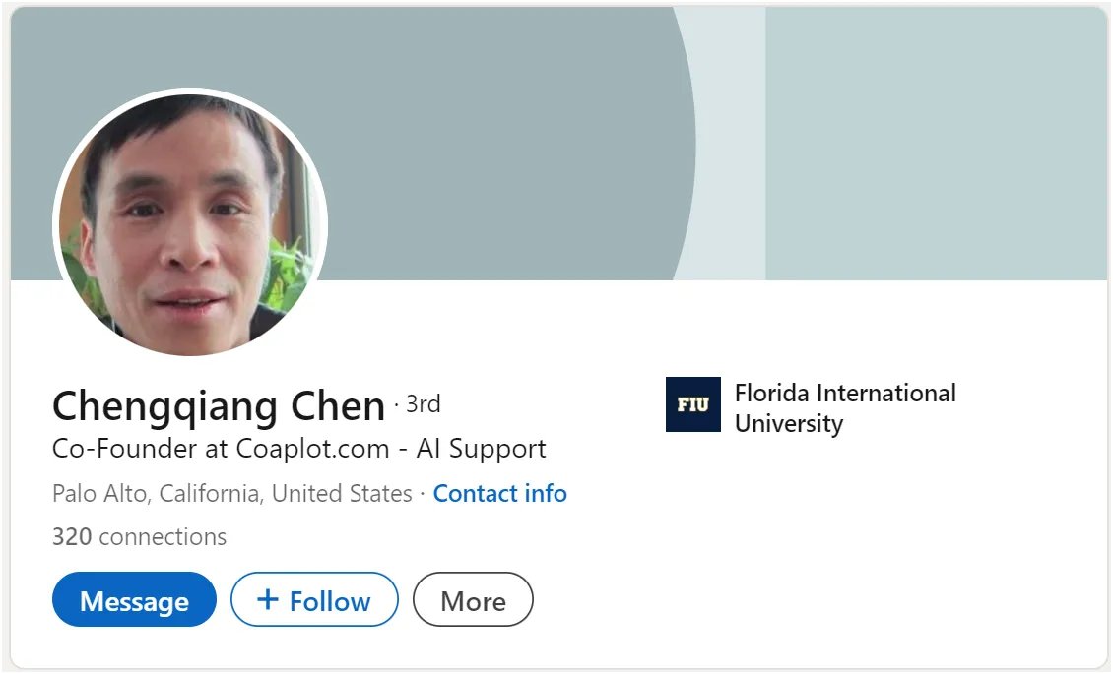Open the circular profile photo
This screenshot has width=1113, height=674.
tap(190, 223)
